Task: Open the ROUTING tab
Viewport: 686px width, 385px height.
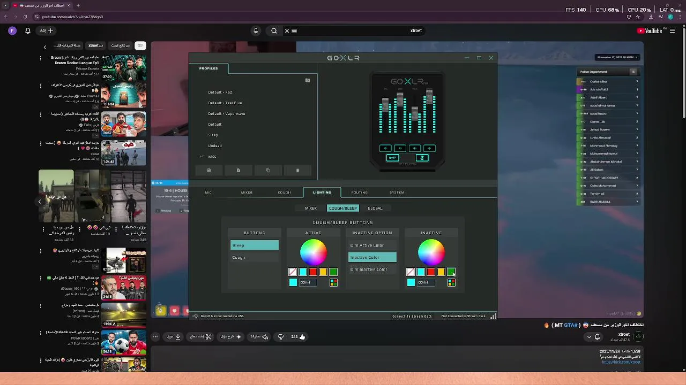Action: [x=360, y=192]
